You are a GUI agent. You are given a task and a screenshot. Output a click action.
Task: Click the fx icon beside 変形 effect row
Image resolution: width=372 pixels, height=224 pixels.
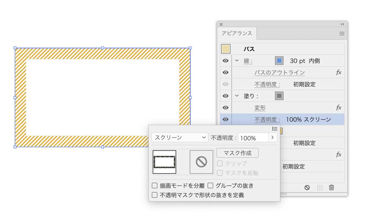tap(339, 107)
